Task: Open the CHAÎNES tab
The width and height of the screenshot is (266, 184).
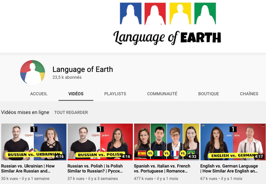Action: tap(249, 94)
